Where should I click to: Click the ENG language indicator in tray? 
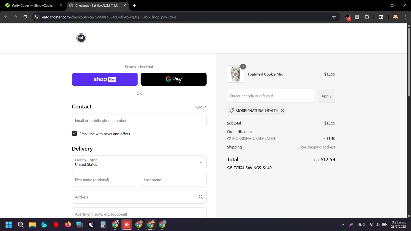pos(361,225)
